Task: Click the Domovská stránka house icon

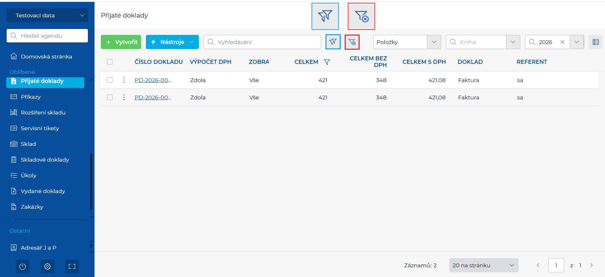Action: coord(14,56)
